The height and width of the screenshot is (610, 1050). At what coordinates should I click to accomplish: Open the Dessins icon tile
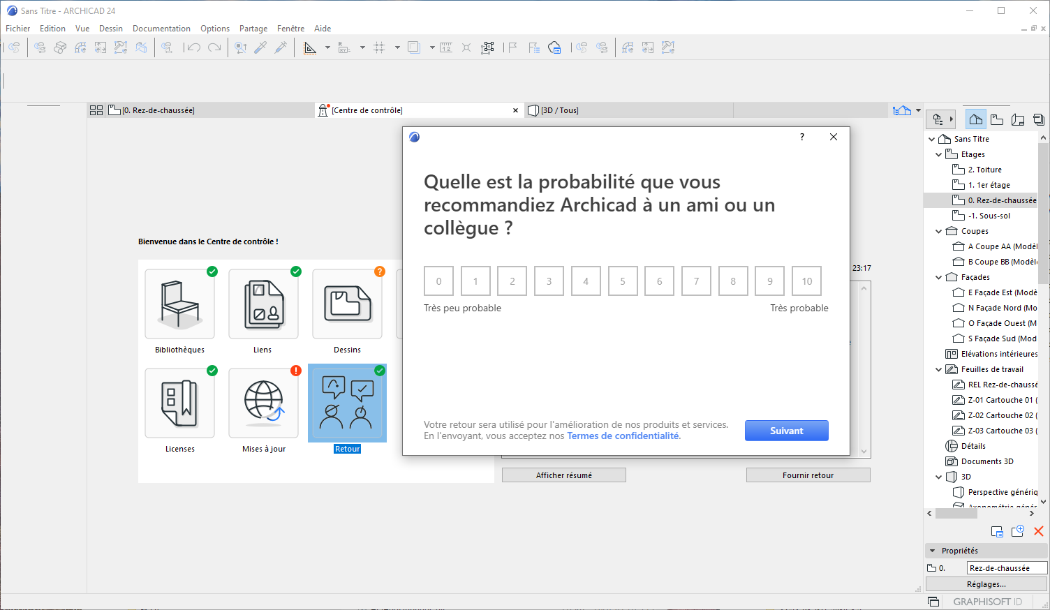coord(347,304)
